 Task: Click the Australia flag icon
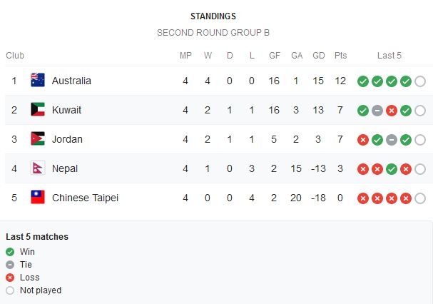[x=38, y=80]
